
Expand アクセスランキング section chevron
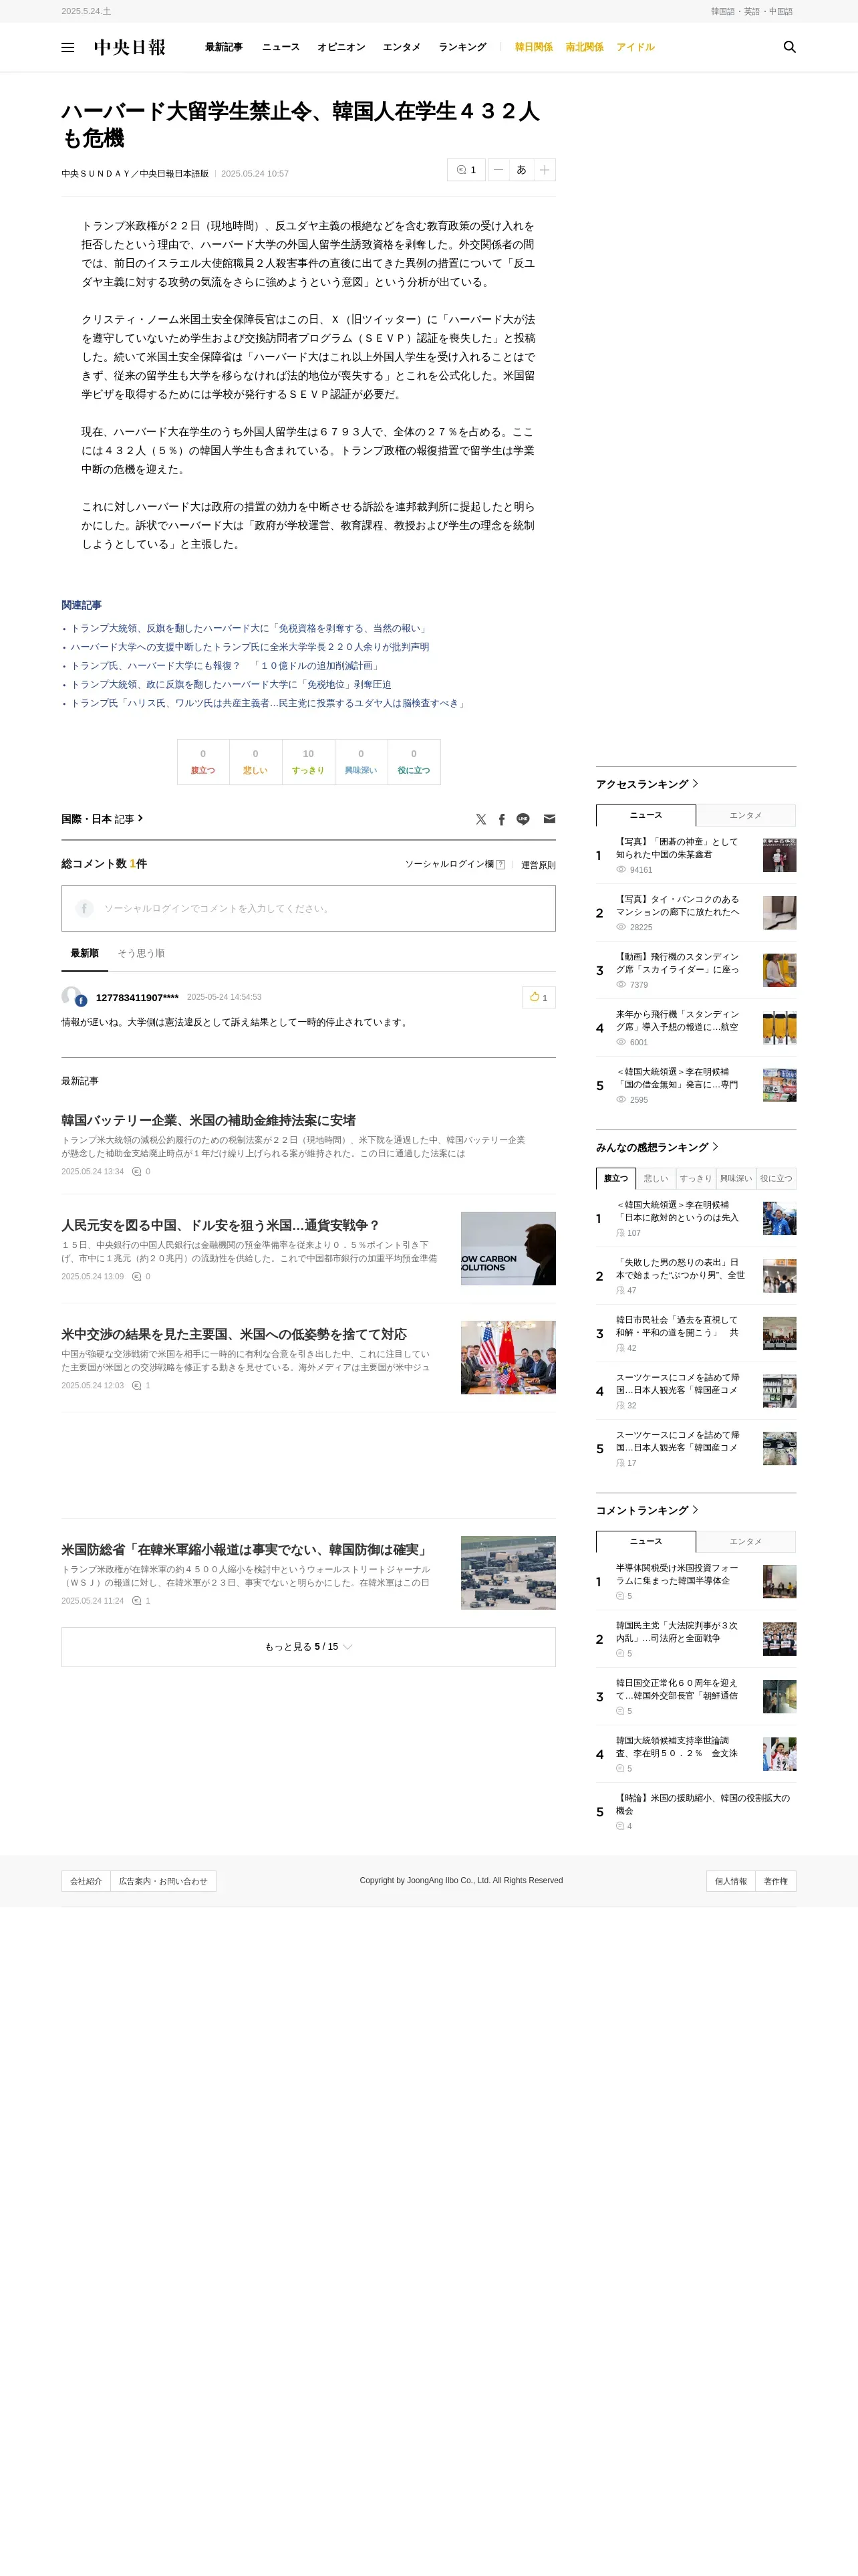click(x=695, y=784)
